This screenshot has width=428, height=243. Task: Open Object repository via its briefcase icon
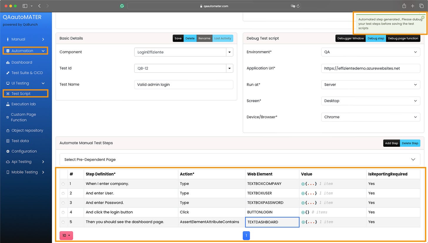(7, 130)
